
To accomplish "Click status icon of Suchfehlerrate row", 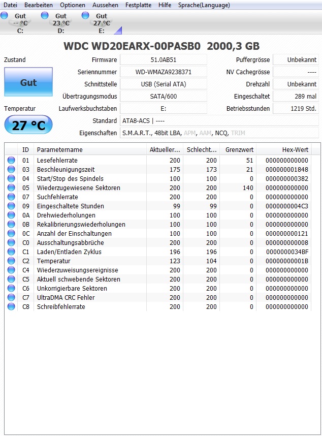I will pyautogui.click(x=11, y=197).
